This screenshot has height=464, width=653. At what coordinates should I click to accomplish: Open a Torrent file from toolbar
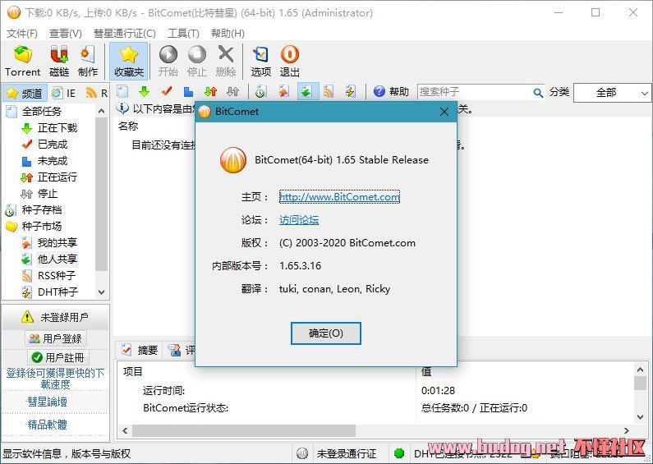click(x=22, y=61)
